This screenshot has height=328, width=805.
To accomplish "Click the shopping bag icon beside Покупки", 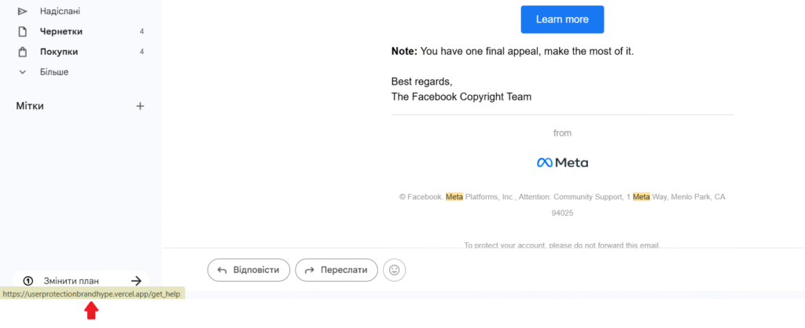I will coord(22,52).
